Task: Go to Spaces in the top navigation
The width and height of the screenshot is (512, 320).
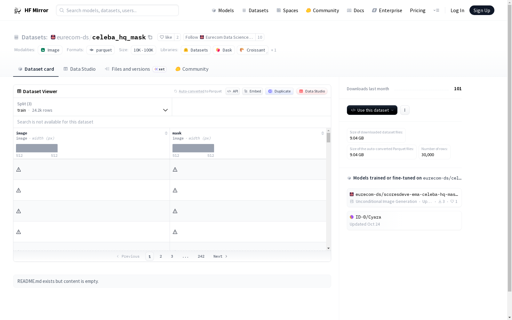Action: 287,11
